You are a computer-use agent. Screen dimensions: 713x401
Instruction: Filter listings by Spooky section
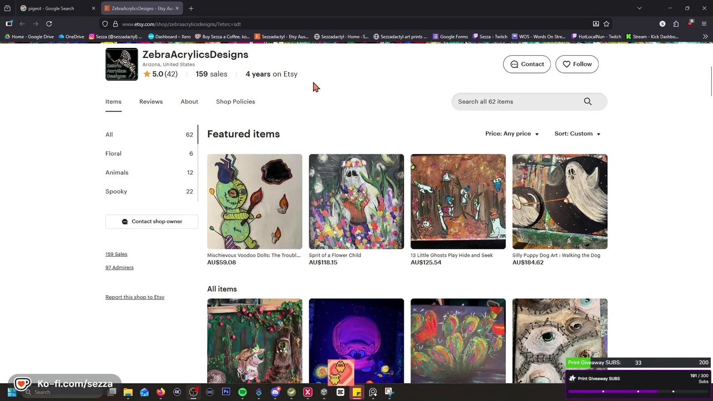(149, 192)
